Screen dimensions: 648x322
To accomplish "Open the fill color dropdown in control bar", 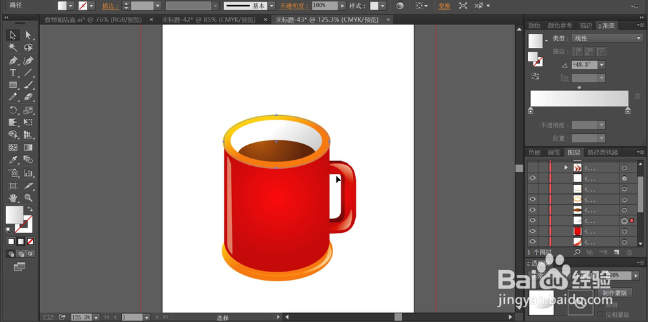I will pyautogui.click(x=70, y=6).
